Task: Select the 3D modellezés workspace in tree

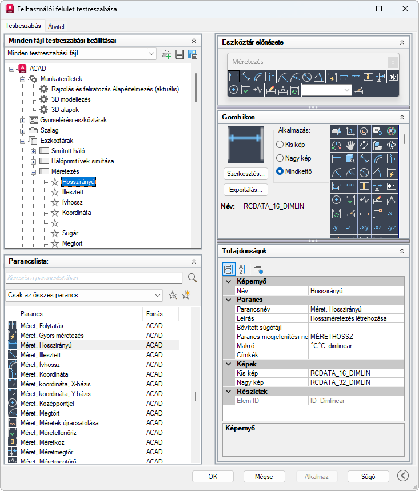Action: tap(71, 99)
